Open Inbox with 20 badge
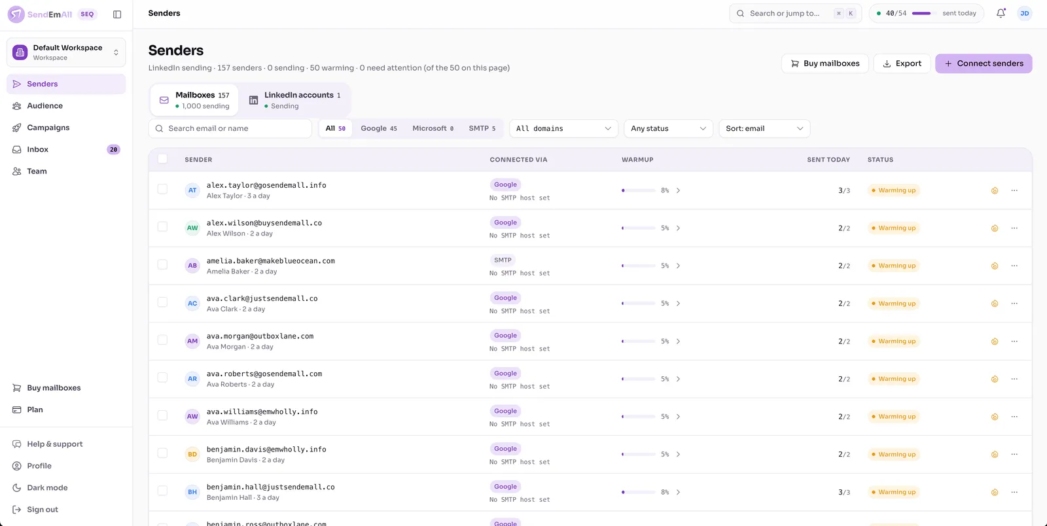1047x526 pixels. point(66,149)
